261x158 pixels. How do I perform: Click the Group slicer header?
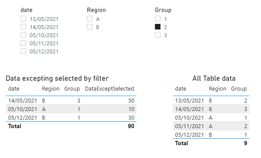163,10
